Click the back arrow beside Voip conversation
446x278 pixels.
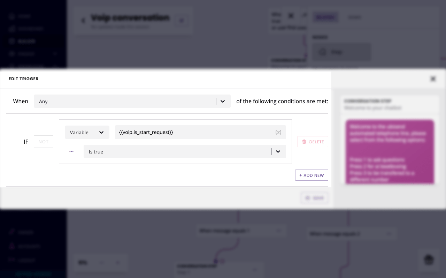click(83, 21)
